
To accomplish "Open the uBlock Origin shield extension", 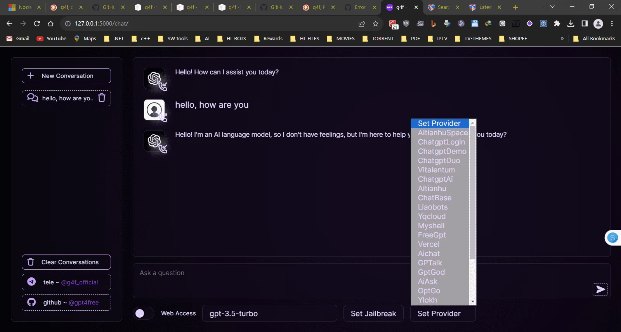I will [x=406, y=24].
